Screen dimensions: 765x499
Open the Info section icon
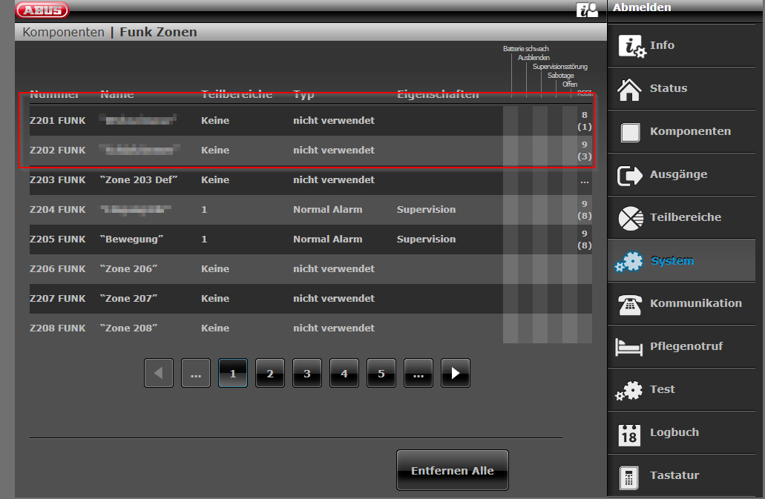(631, 46)
